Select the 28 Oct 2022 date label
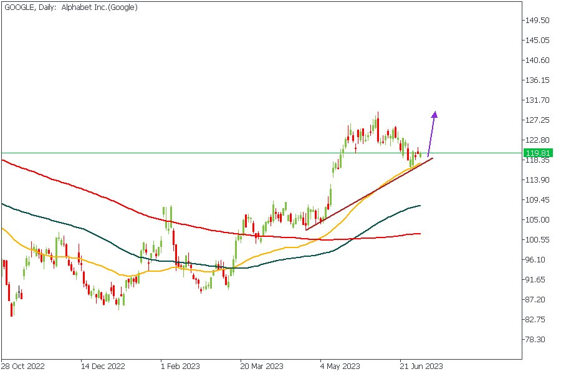This screenshot has height=374, width=561. coord(22,366)
